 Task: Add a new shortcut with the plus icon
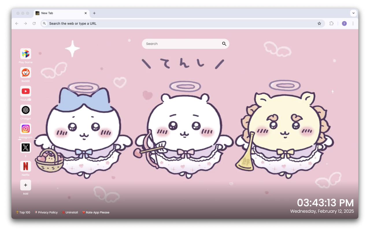point(25,185)
